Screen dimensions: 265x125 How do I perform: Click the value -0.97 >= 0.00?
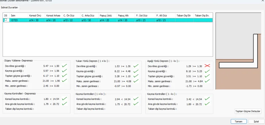[123, 86]
